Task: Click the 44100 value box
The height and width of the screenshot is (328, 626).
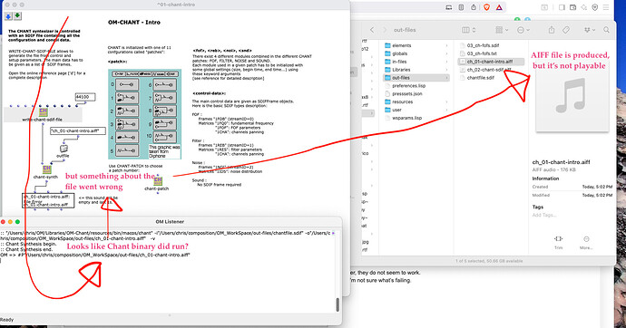Action: tap(85, 97)
